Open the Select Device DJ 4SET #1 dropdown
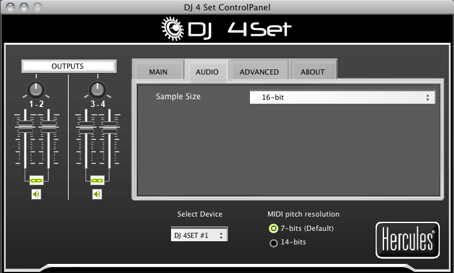The image size is (454, 273). pos(199,234)
